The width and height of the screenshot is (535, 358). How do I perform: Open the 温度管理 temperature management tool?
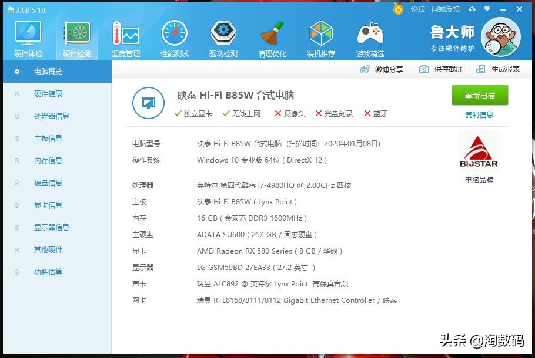(x=125, y=38)
